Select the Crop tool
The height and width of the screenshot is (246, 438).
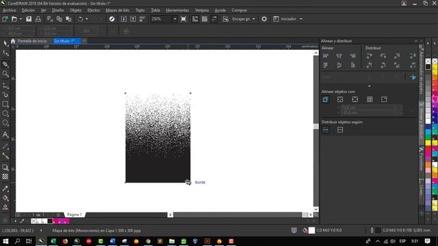pos(5,64)
